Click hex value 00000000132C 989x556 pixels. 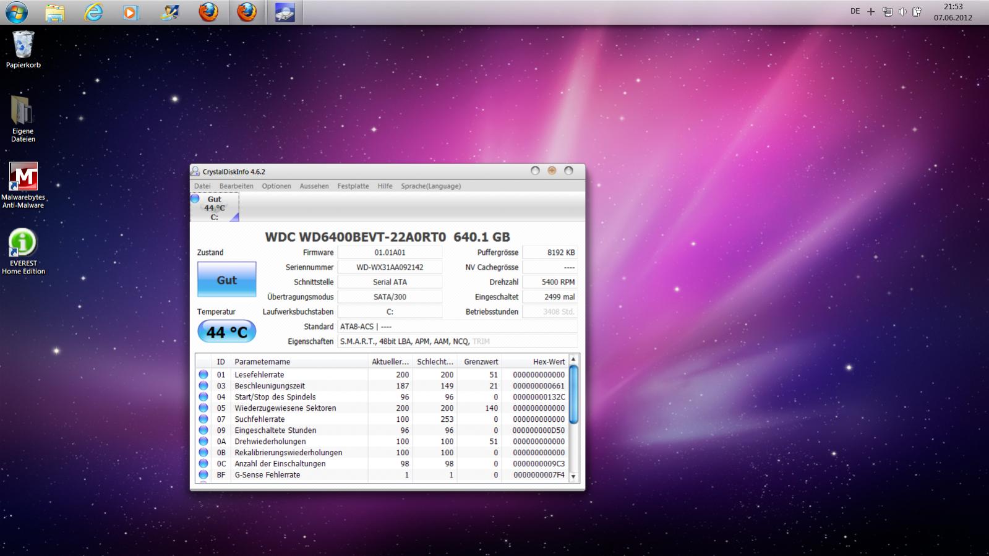pos(539,397)
